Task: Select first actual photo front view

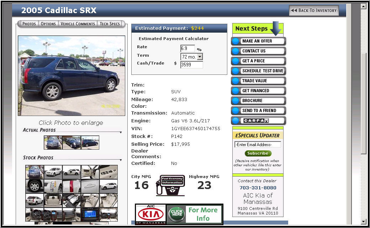Action: 53,143
